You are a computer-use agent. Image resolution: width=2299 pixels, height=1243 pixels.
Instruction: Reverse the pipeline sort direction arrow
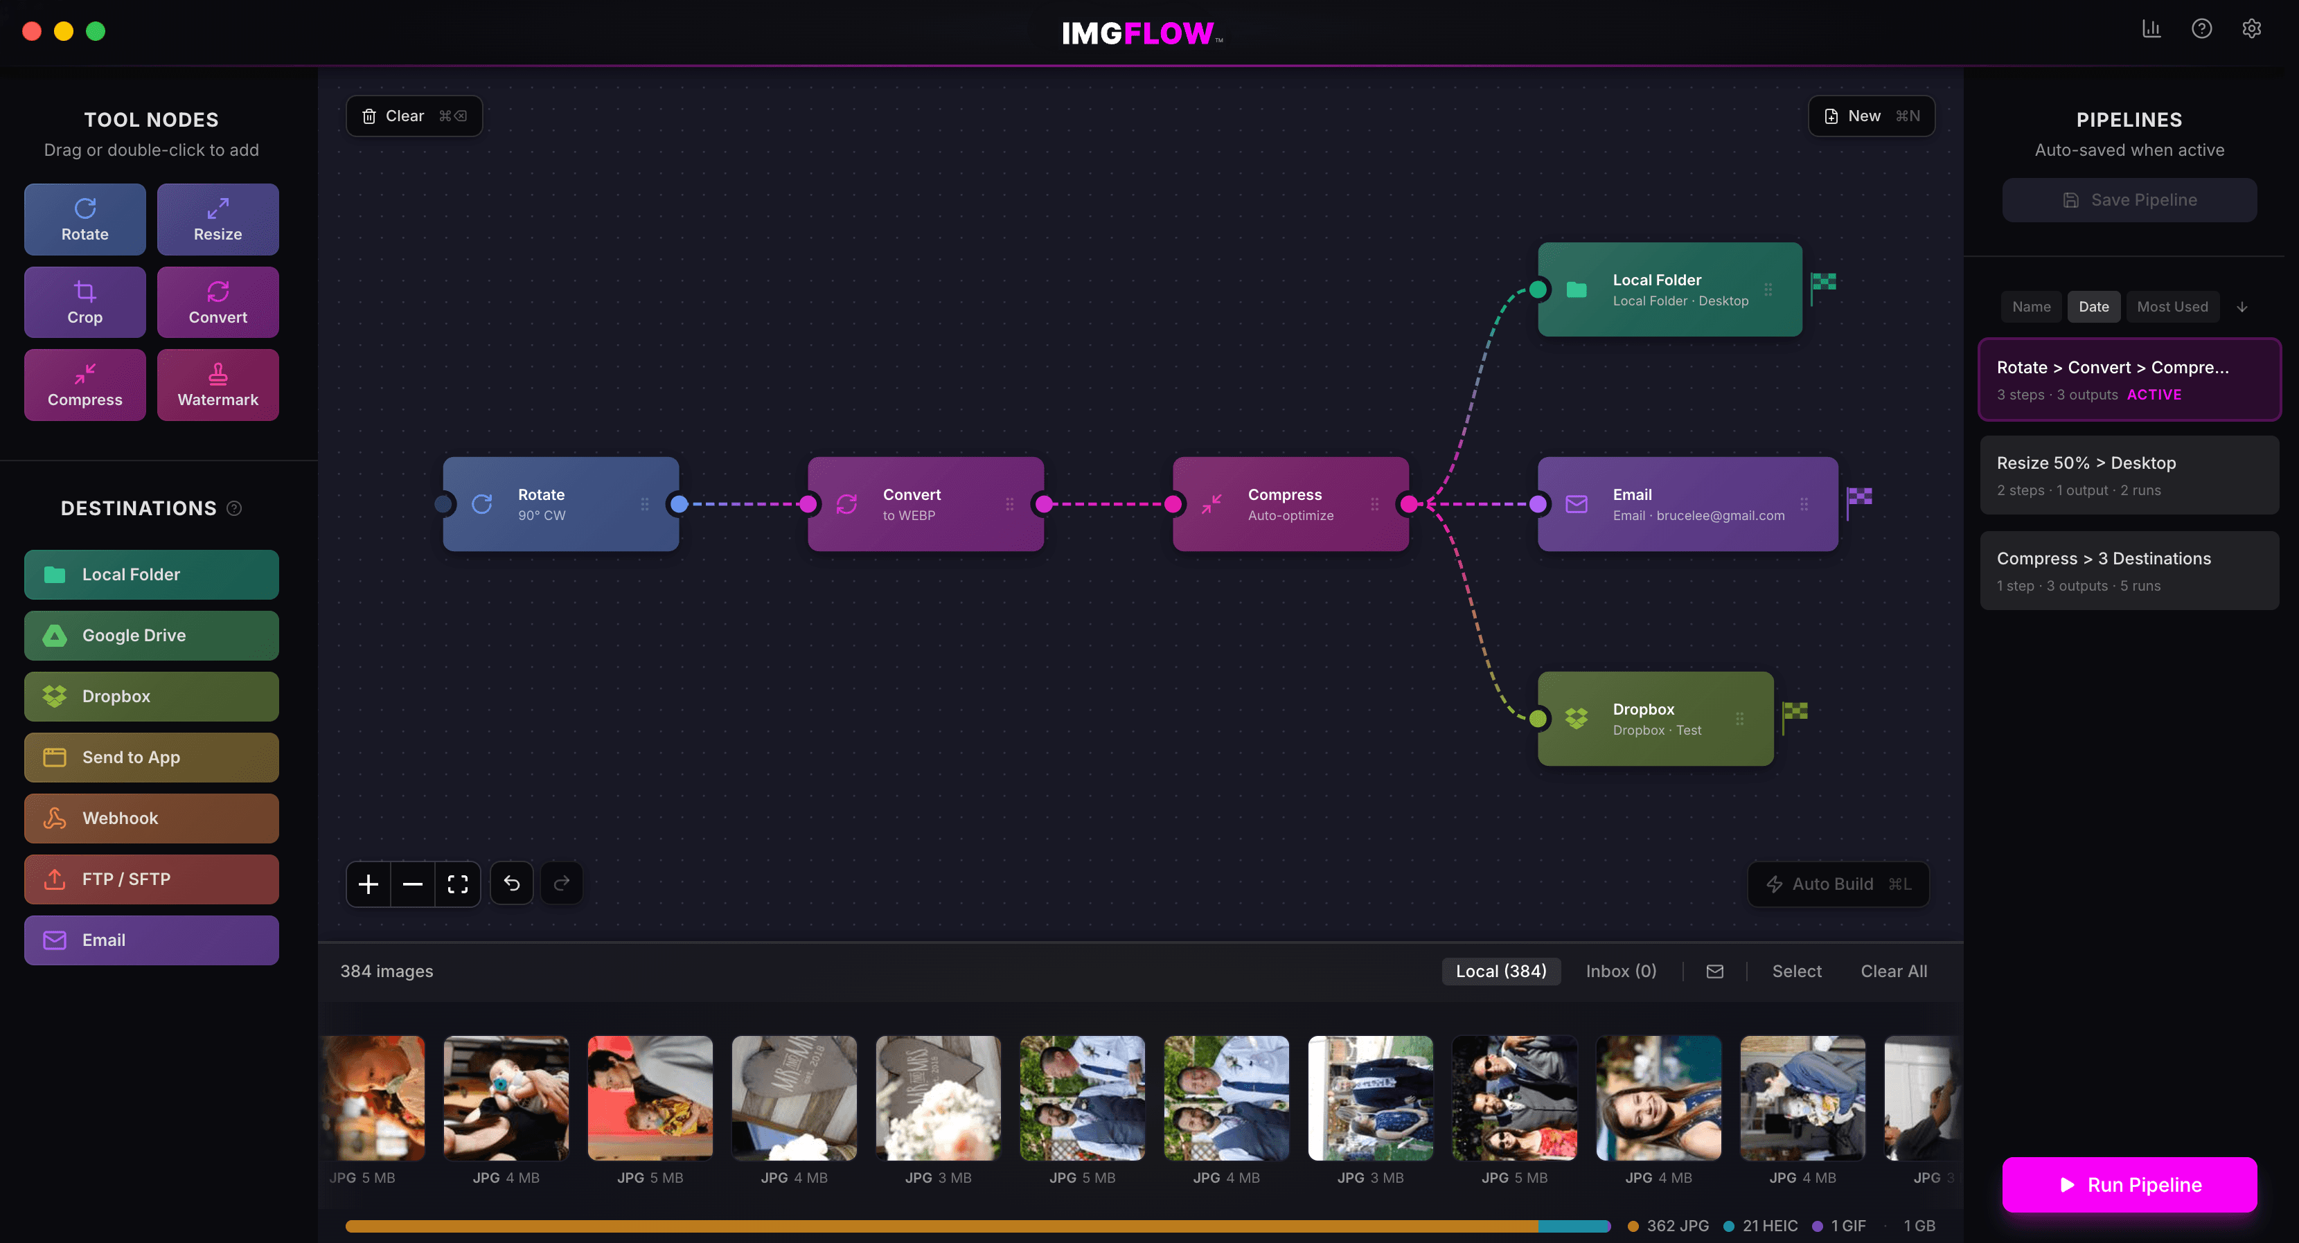click(2242, 306)
